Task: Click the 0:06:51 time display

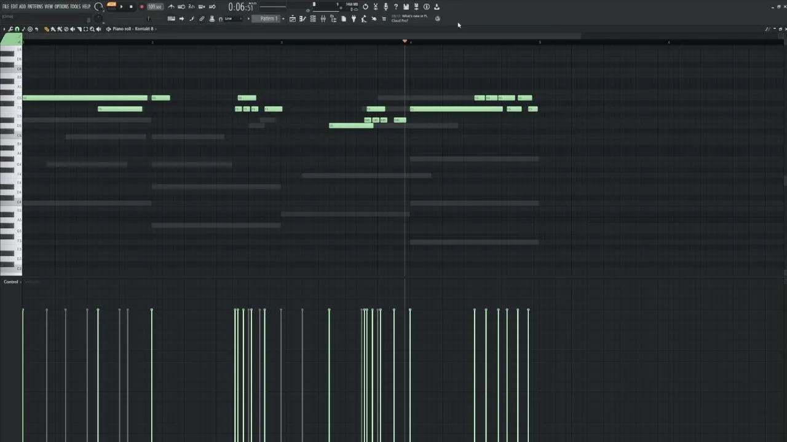Action: [241, 7]
